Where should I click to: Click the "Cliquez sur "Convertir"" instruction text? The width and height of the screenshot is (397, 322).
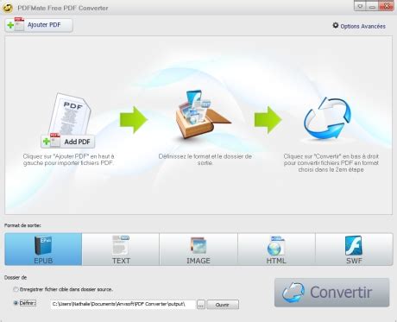[x=331, y=163]
